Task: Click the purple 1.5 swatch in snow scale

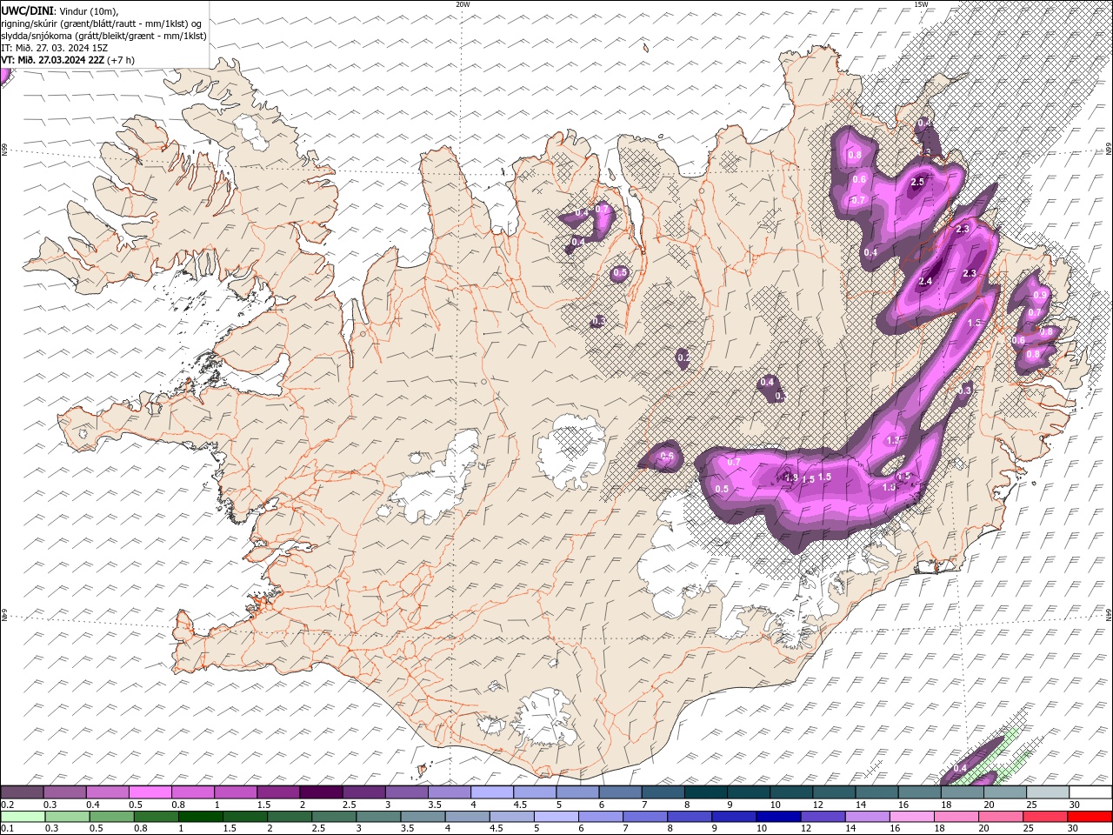Action: (277, 792)
